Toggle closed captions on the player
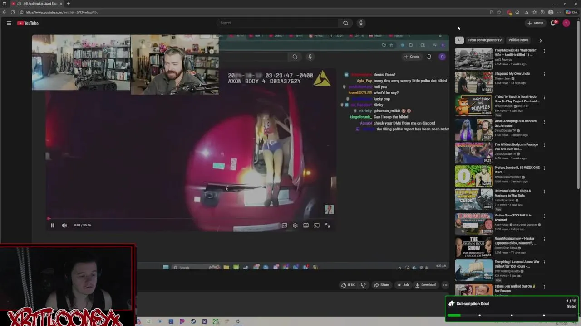The height and width of the screenshot is (326, 581). pos(284,225)
